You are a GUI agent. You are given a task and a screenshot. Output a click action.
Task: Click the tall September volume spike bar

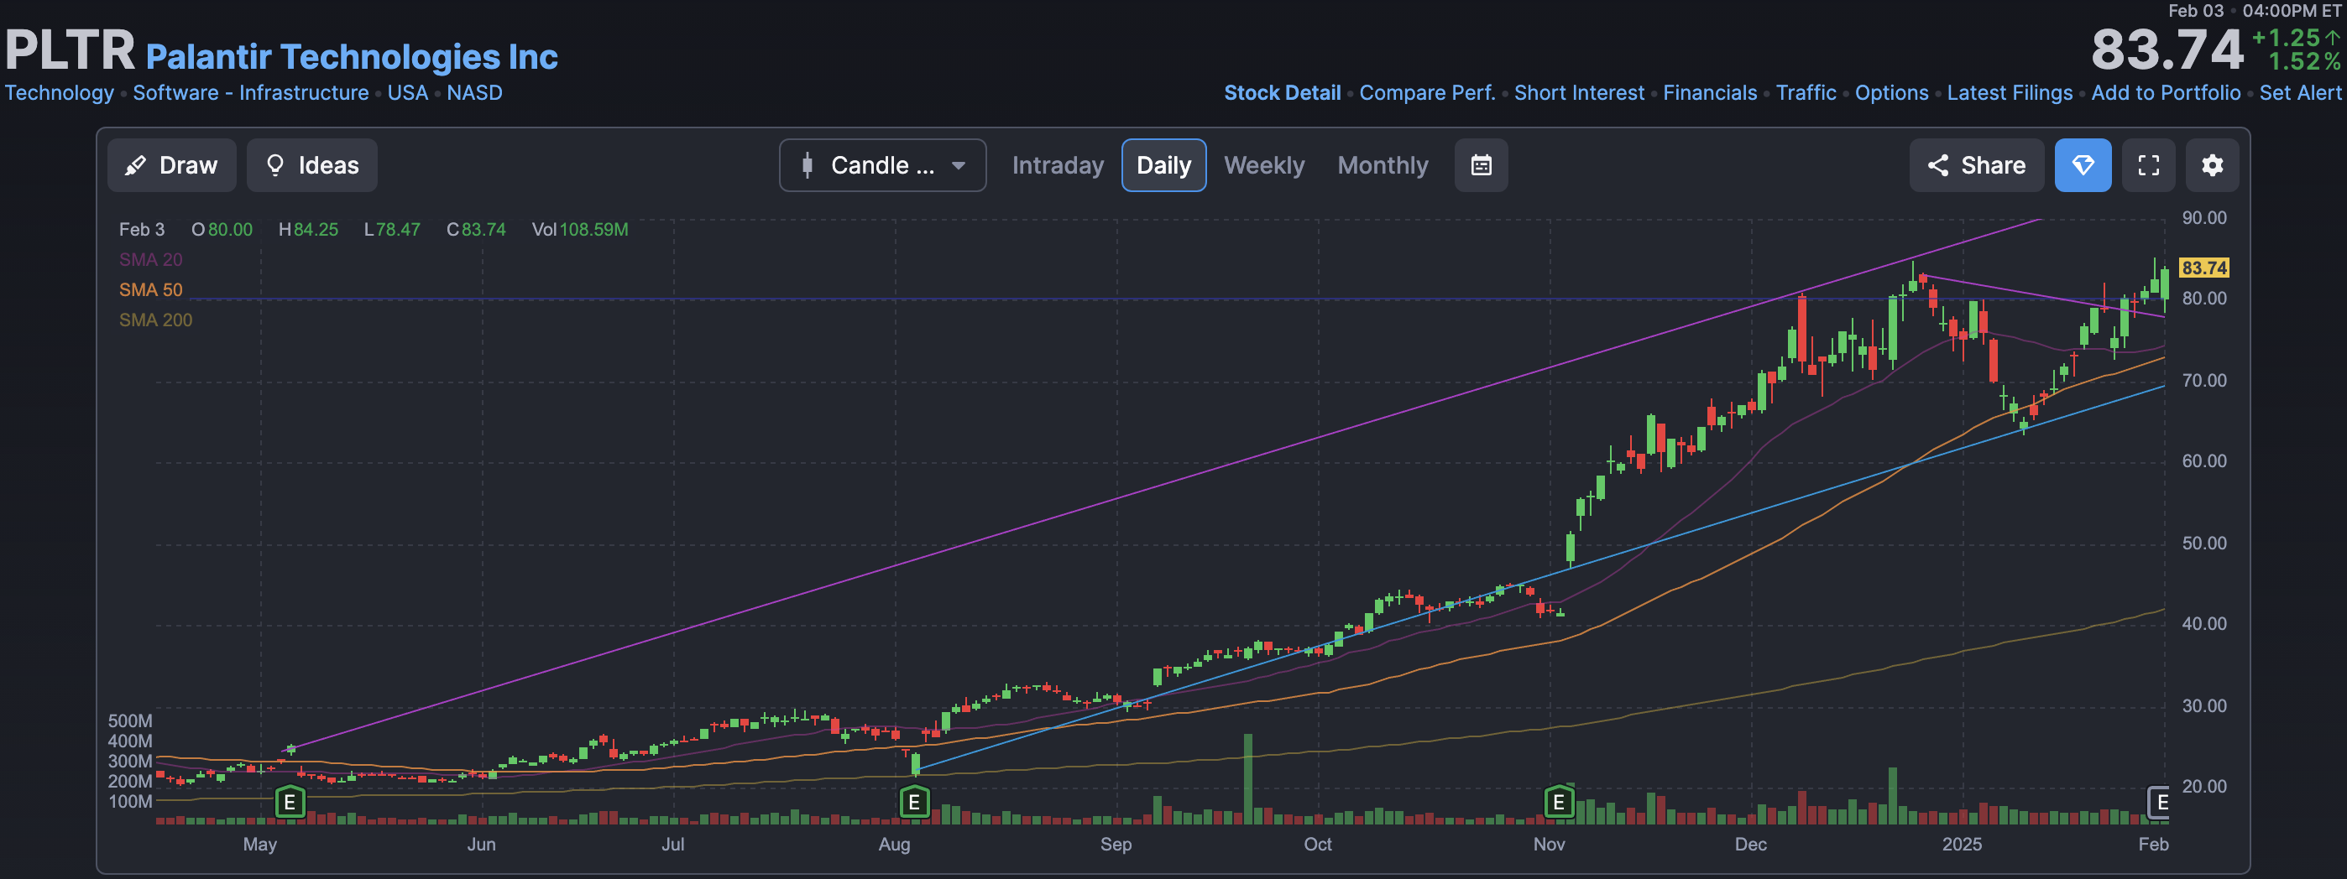[1247, 779]
